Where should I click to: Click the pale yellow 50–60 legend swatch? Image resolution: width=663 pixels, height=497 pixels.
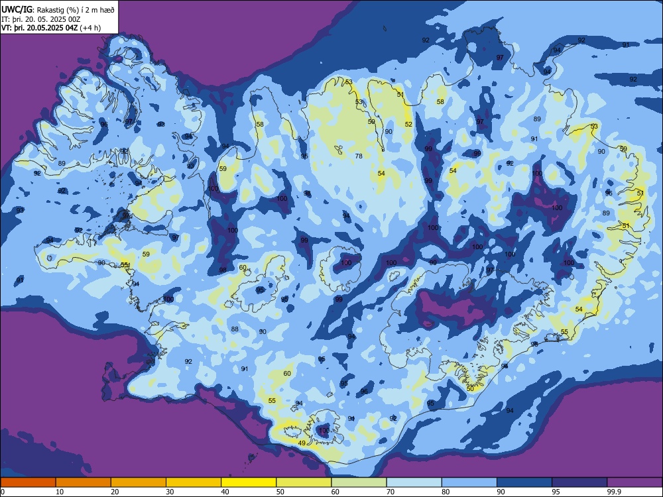[x=304, y=482]
